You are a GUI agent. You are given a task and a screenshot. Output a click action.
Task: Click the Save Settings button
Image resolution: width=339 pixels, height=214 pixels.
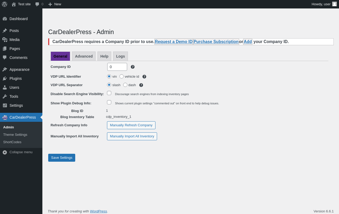[x=62, y=158]
